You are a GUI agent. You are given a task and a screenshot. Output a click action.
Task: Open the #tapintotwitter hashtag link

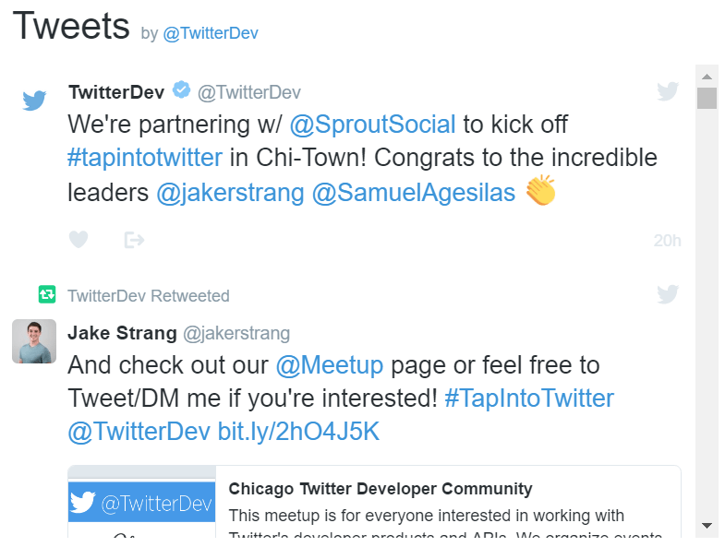point(145,158)
